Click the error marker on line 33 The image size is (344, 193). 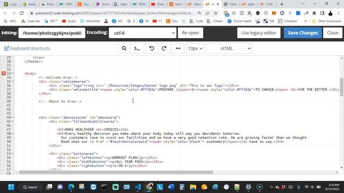4,73
